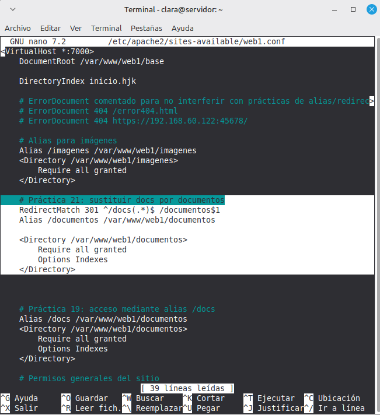
Task: Click the ^O Guardar shortcut label
Action: click(91, 399)
